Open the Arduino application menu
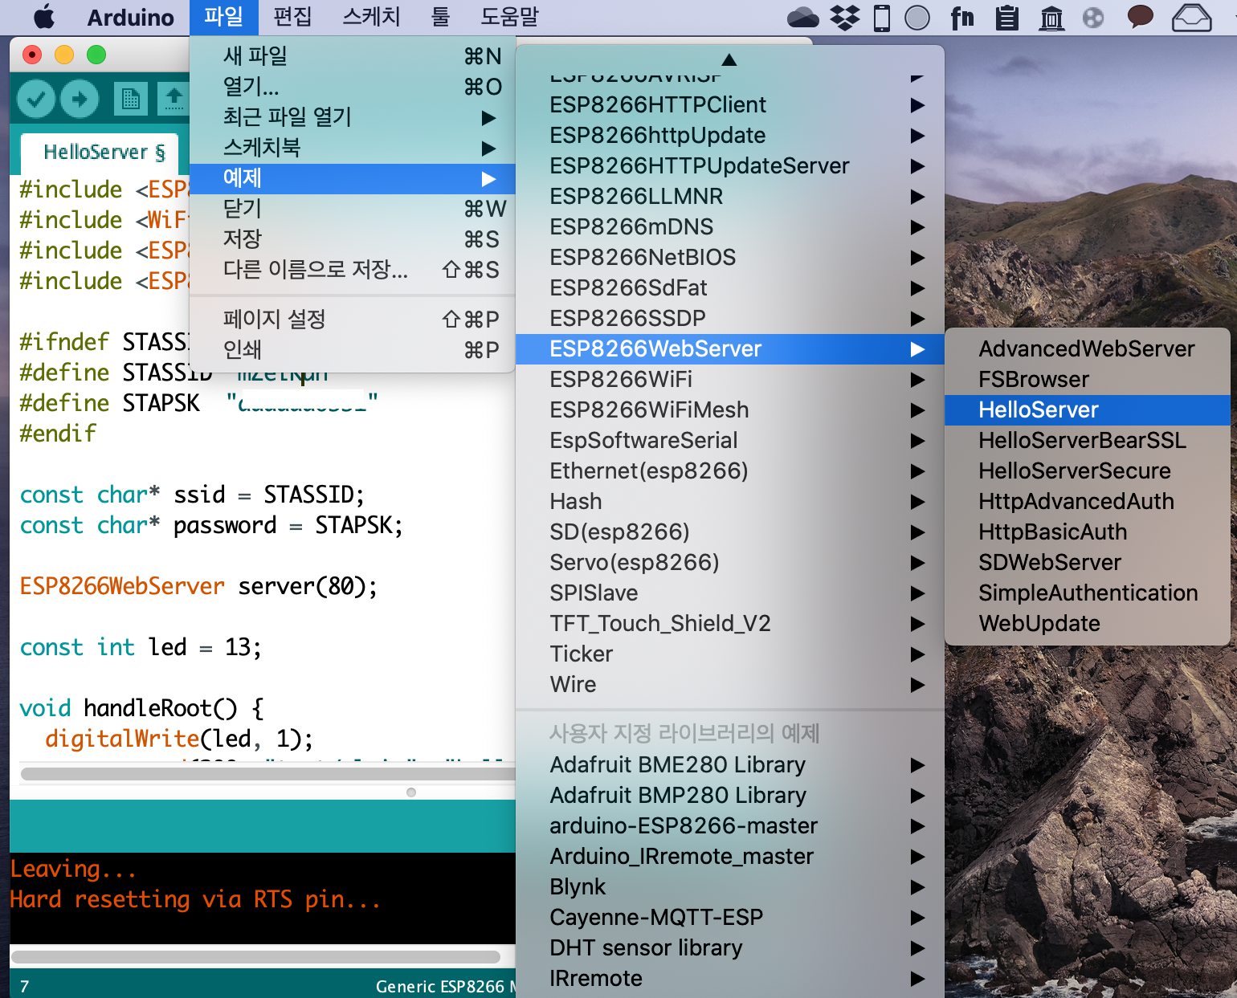Viewport: 1237px width, 998px height. click(130, 17)
